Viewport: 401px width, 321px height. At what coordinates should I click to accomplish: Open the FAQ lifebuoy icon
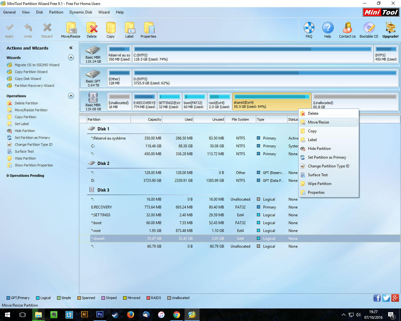pyautogui.click(x=309, y=30)
